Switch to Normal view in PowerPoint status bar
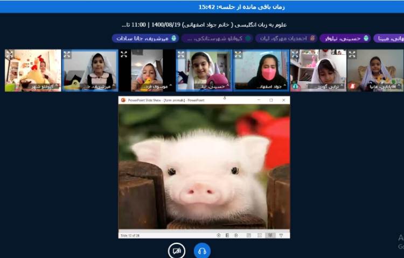Image resolution: width=404 pixels, height=258 pixels. [x=249, y=235]
